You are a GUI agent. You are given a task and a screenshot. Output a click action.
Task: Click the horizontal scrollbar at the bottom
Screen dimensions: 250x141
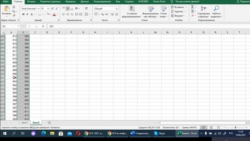coord(203,123)
